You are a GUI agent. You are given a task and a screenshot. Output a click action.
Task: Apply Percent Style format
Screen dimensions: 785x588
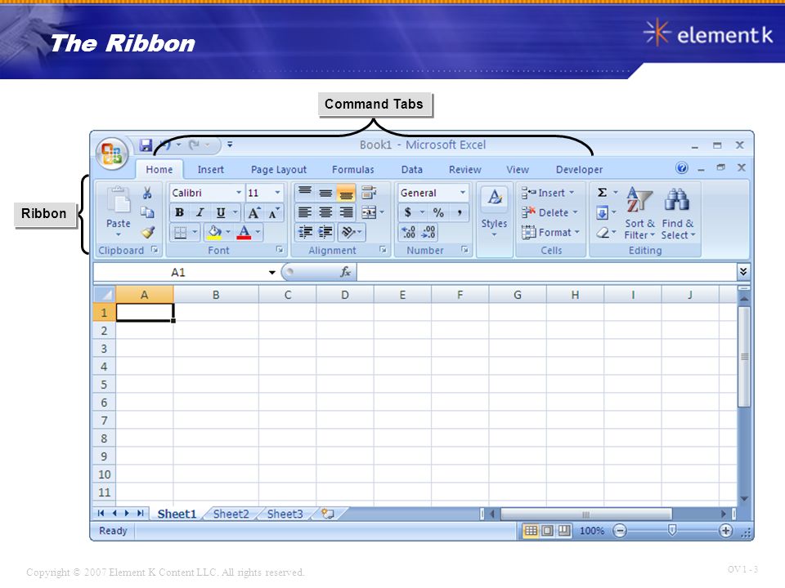point(438,212)
